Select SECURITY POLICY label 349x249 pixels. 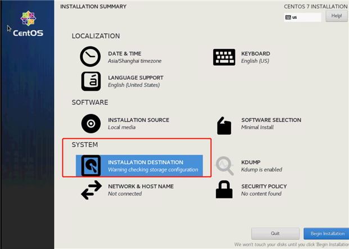(x=264, y=186)
